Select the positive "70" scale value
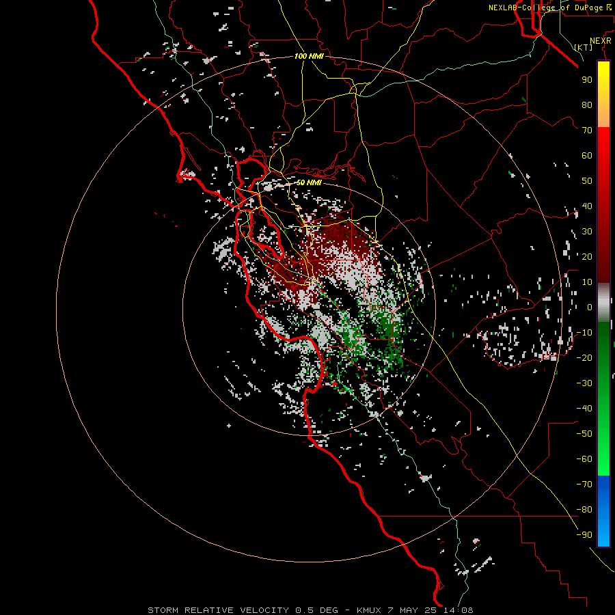Viewport: 615px width, 615px height. coord(587,131)
